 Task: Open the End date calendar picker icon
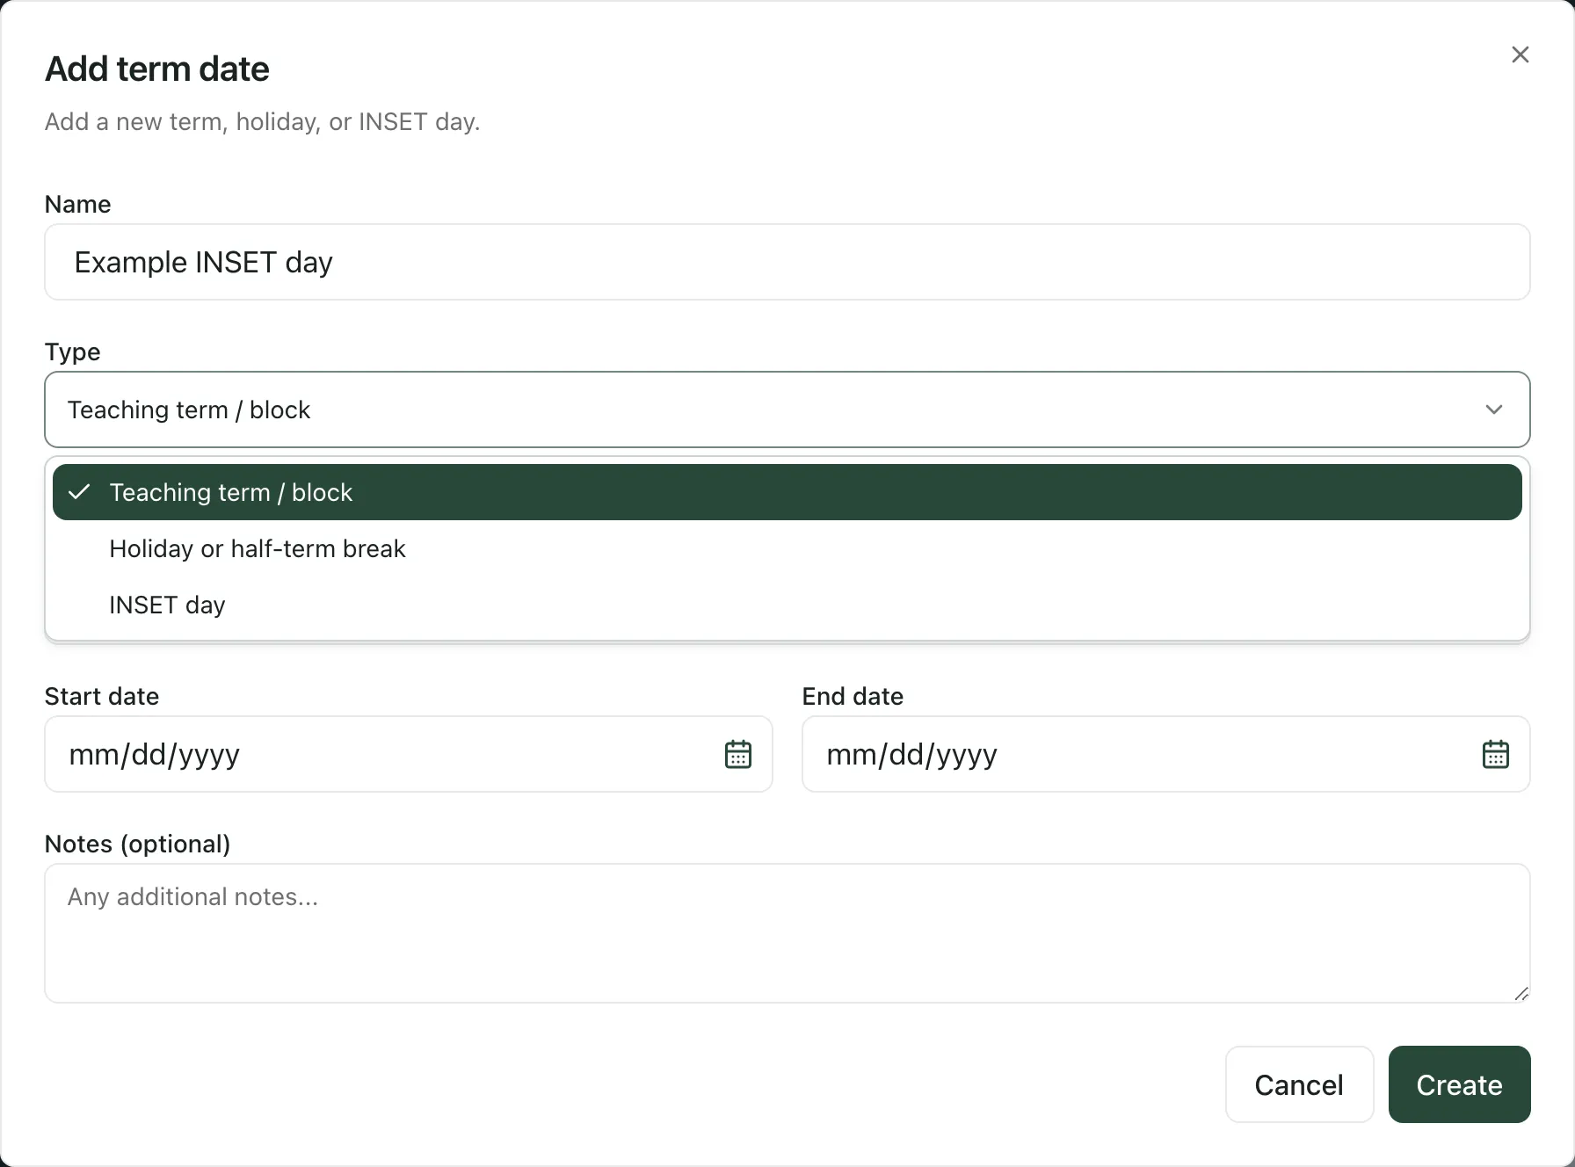(1495, 754)
